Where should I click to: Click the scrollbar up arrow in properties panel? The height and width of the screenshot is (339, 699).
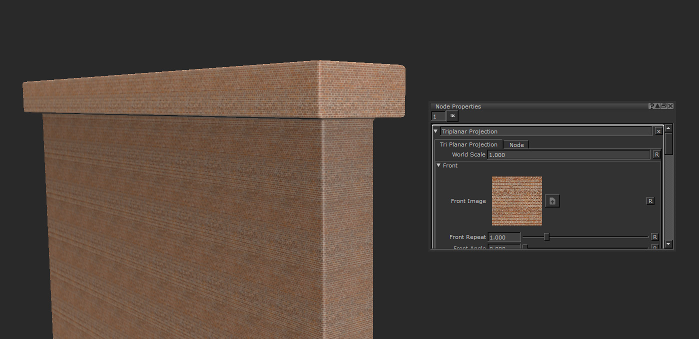tap(668, 129)
